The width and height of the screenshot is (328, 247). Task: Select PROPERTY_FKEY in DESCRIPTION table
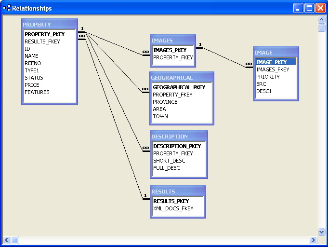tap(179, 153)
